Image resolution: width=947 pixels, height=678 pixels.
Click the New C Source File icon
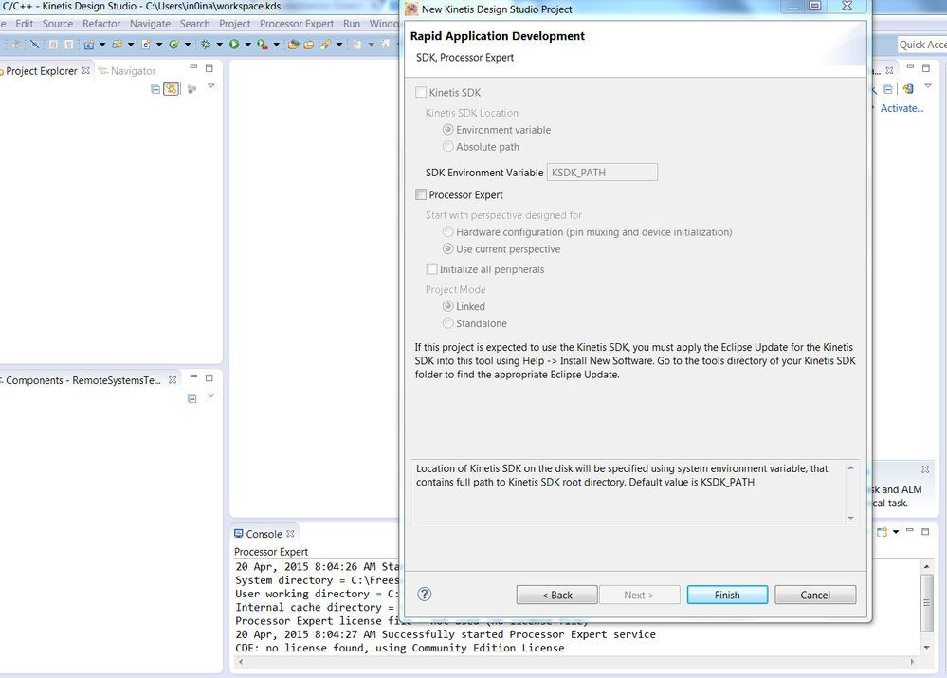(x=146, y=45)
